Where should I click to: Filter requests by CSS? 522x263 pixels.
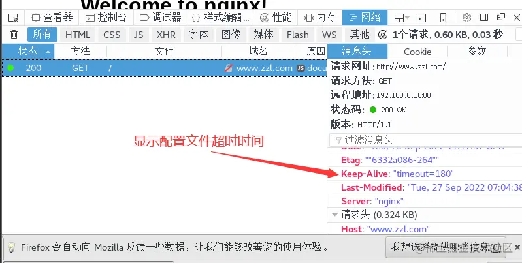tap(112, 35)
